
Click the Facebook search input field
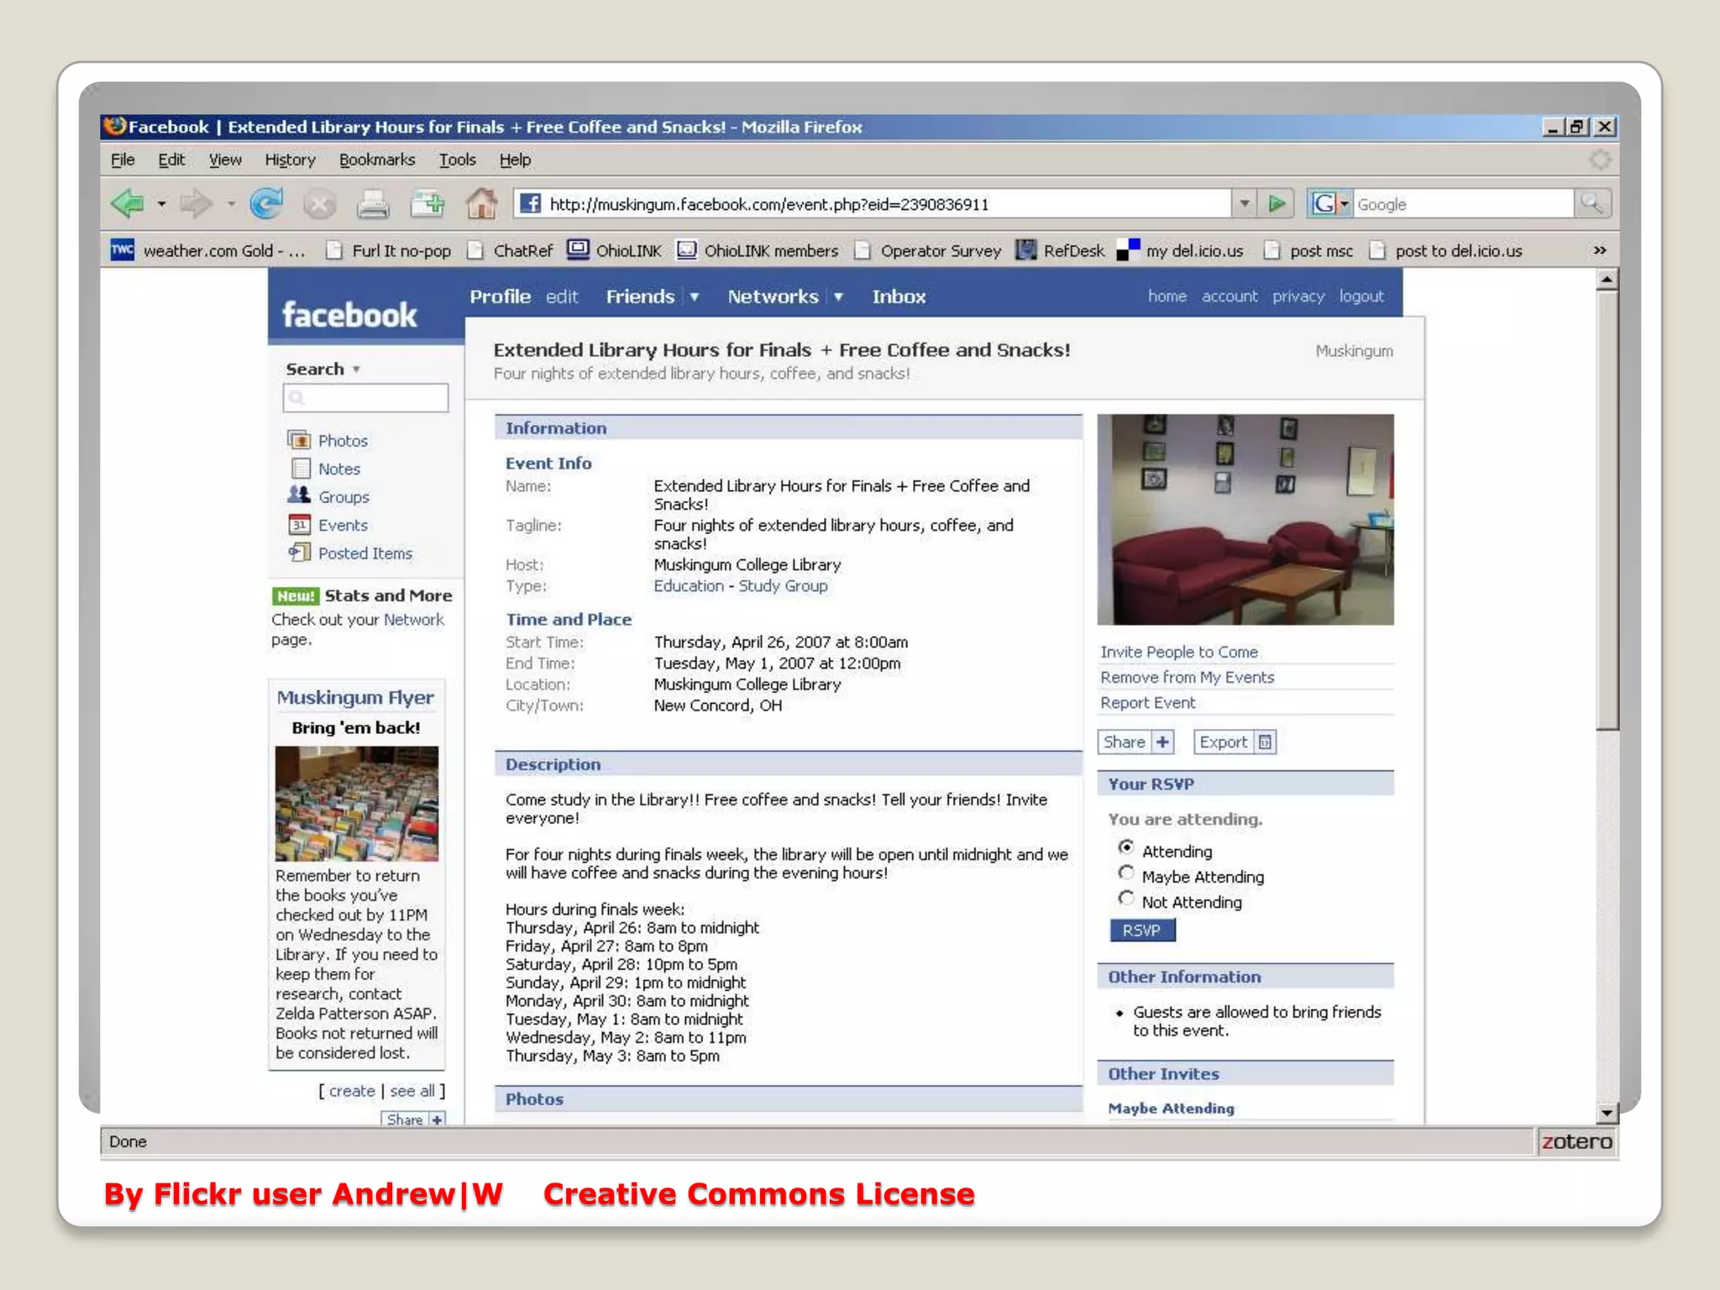click(365, 397)
